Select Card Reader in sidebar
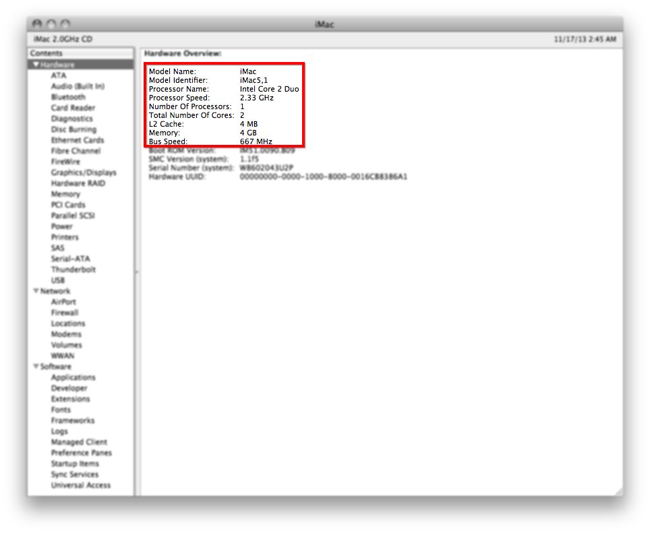 pos(73,108)
